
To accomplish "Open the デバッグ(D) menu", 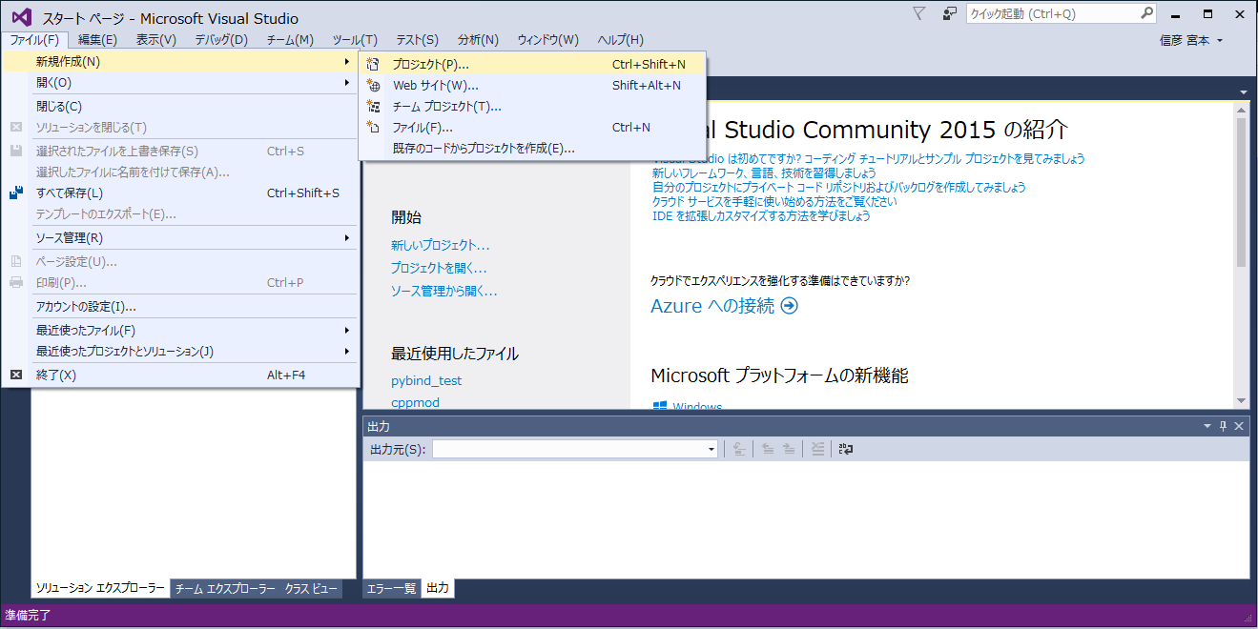I will [x=221, y=39].
